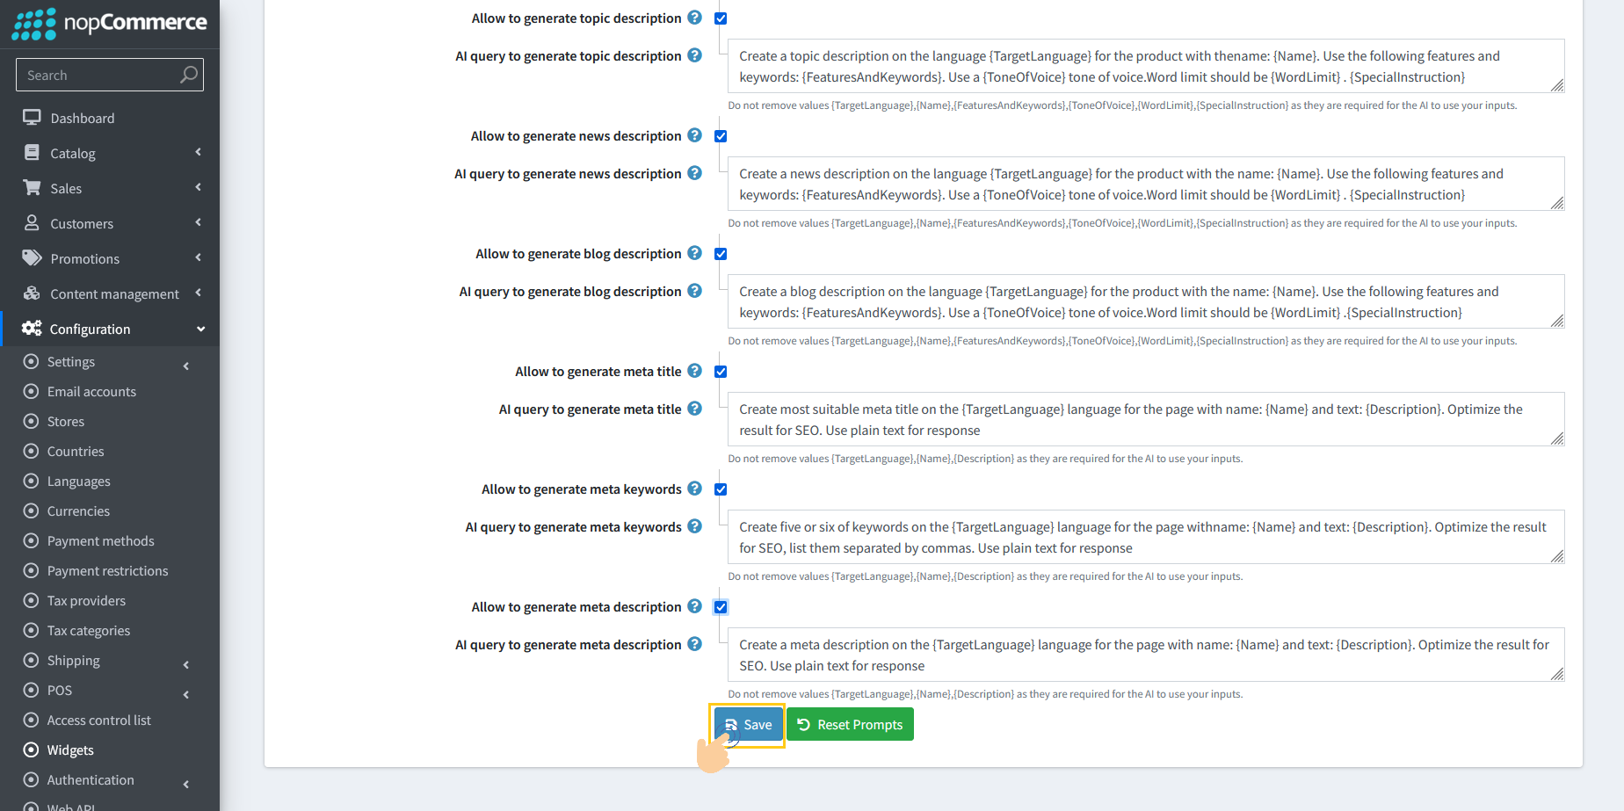Toggle Allow to generate blog description

(x=721, y=254)
